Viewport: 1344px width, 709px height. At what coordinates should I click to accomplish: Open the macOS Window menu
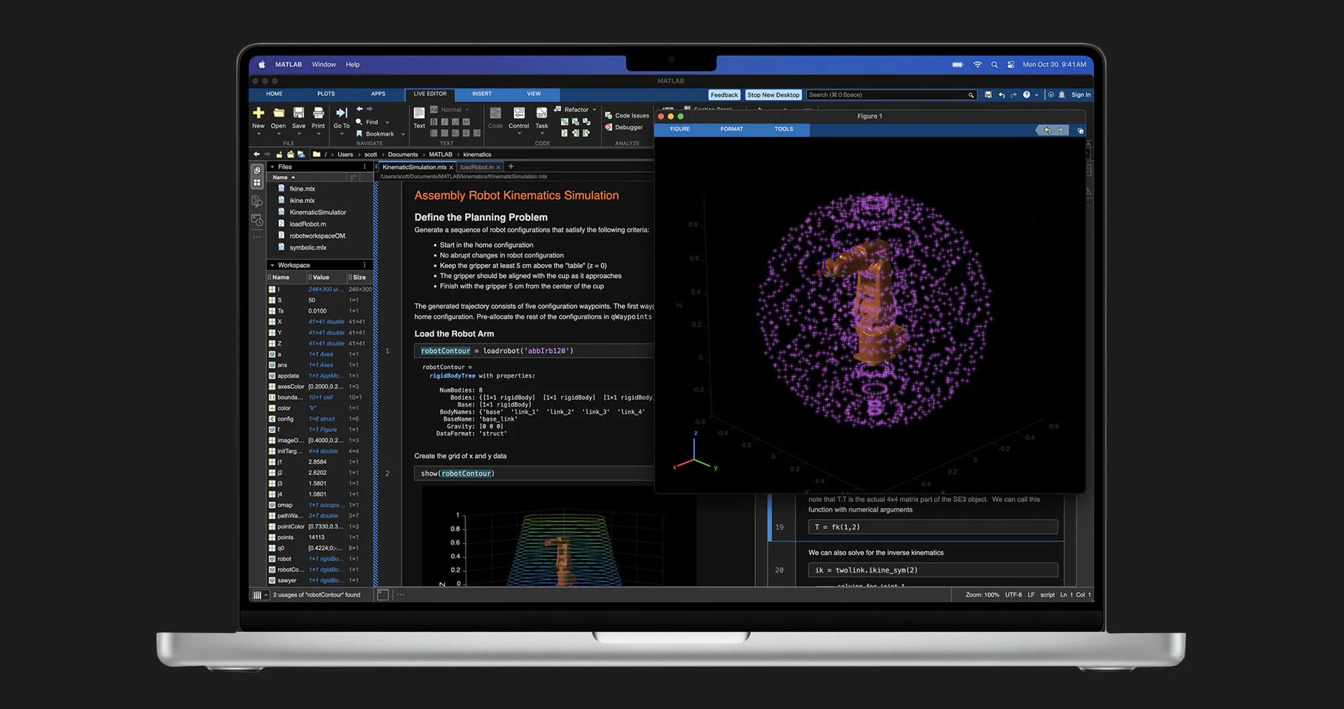324,65
